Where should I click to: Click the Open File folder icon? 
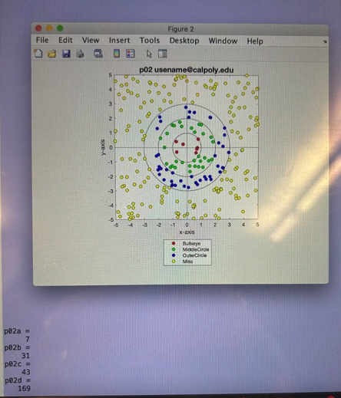tap(52, 54)
